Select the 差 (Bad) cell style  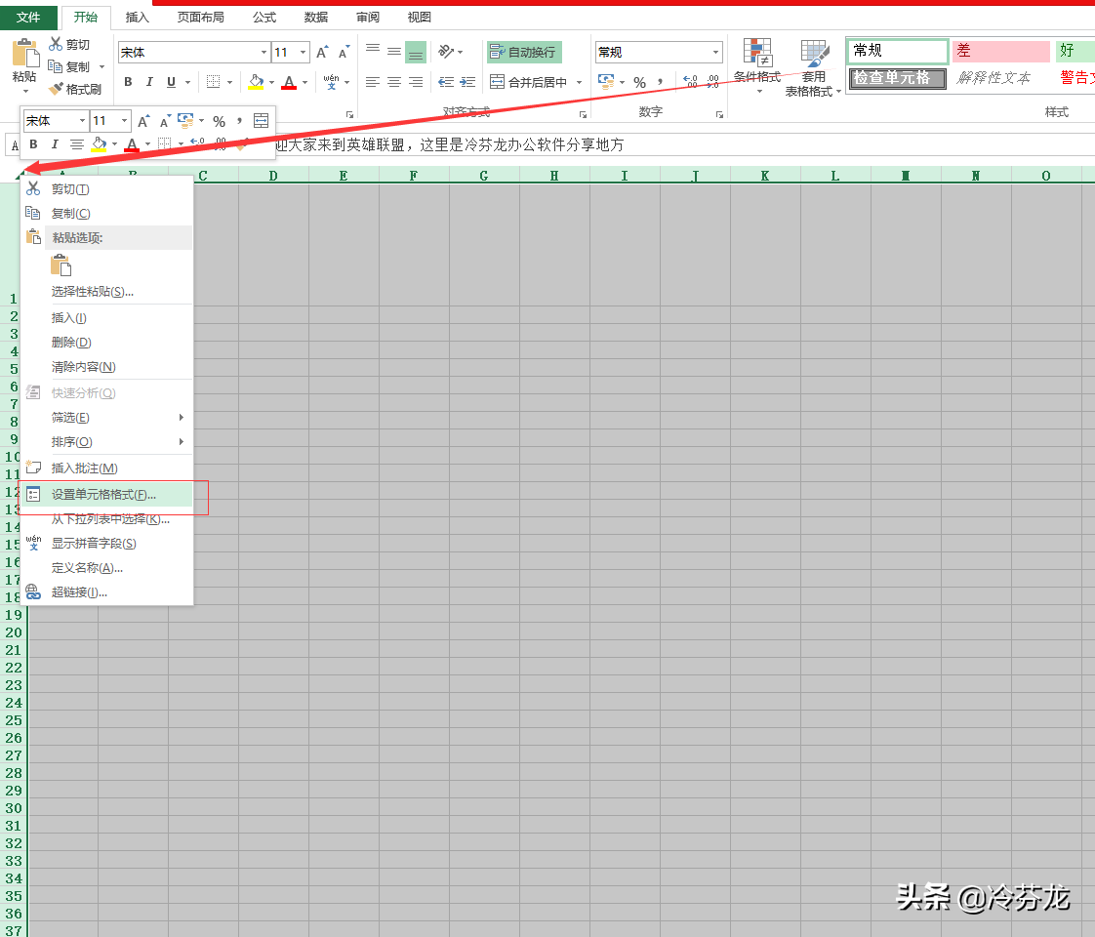(x=1000, y=51)
